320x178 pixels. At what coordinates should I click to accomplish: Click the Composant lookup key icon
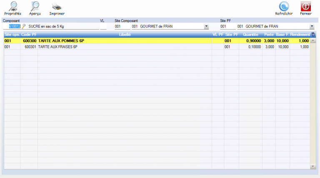coord(24,26)
